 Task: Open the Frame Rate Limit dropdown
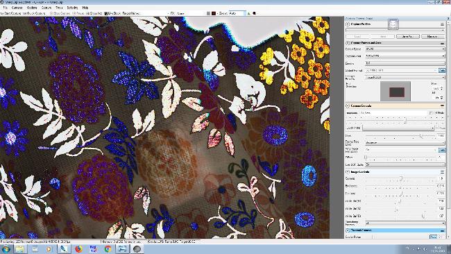click(405, 143)
